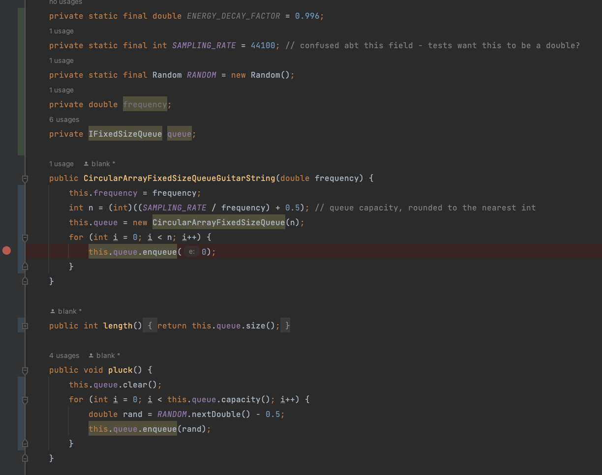Click the highlighted frequency field name declaration
Screen dimensions: 602x475
click(x=145, y=104)
